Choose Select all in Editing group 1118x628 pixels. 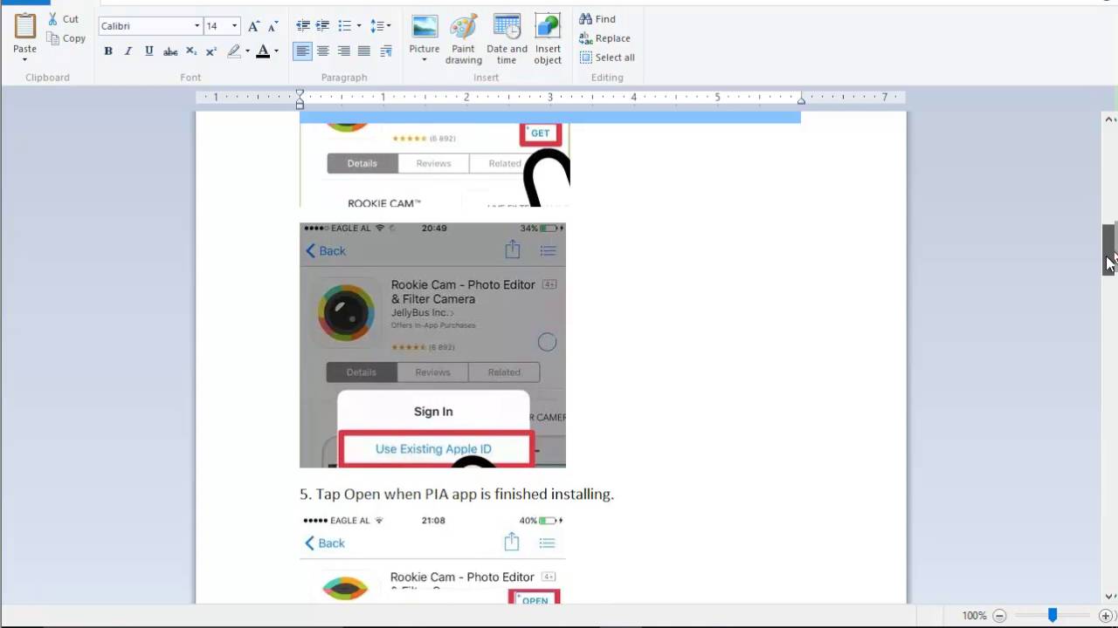[607, 58]
